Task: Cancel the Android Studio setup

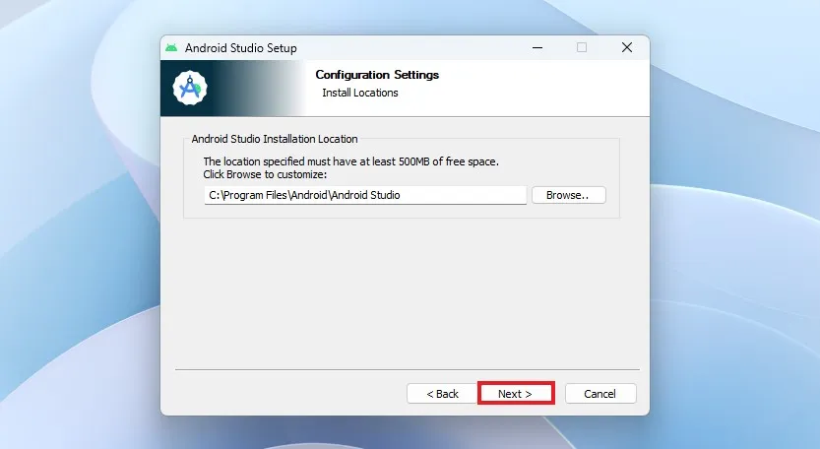Action: (x=600, y=394)
